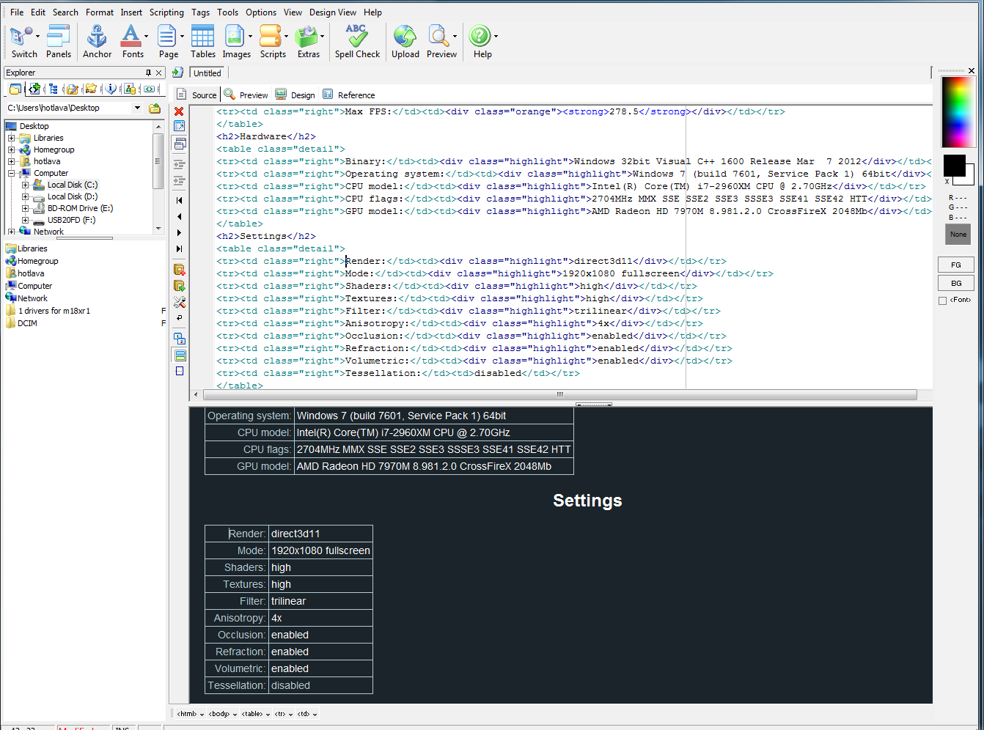Click the numbered windows 1-2 icon
The image size is (984, 730).
pos(179,339)
